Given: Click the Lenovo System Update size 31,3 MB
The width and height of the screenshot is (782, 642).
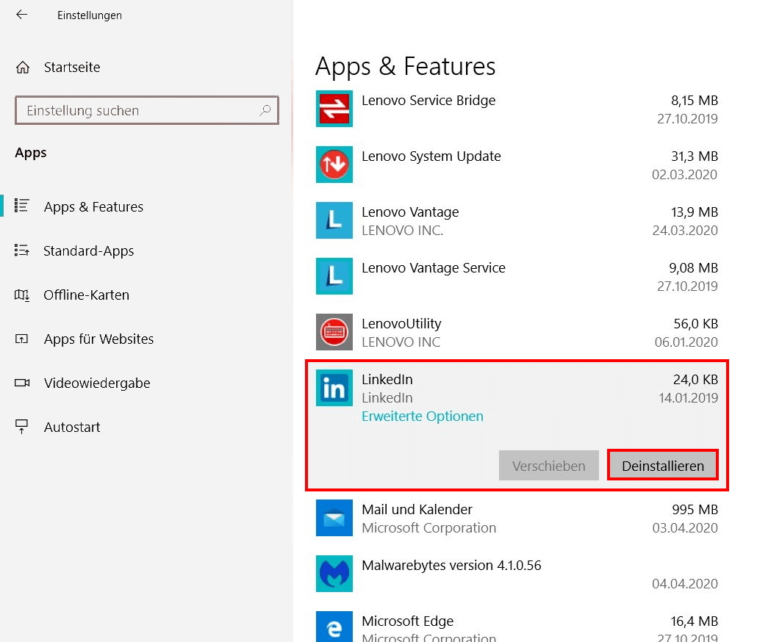Looking at the screenshot, I should coord(695,156).
